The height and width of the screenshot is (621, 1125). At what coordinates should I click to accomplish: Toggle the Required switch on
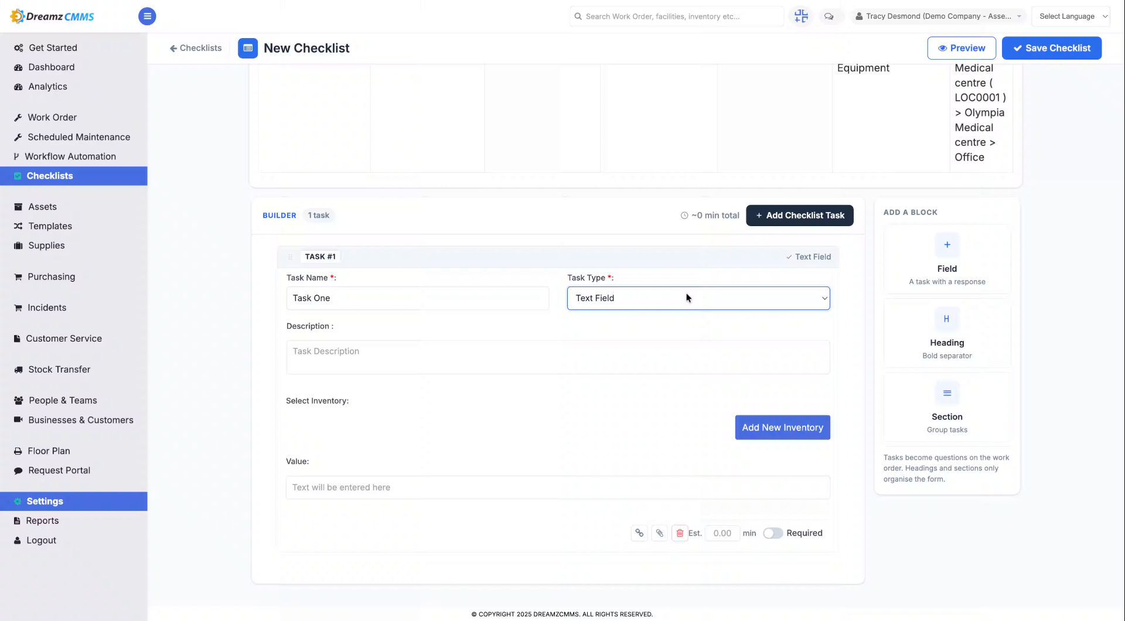coord(772,533)
